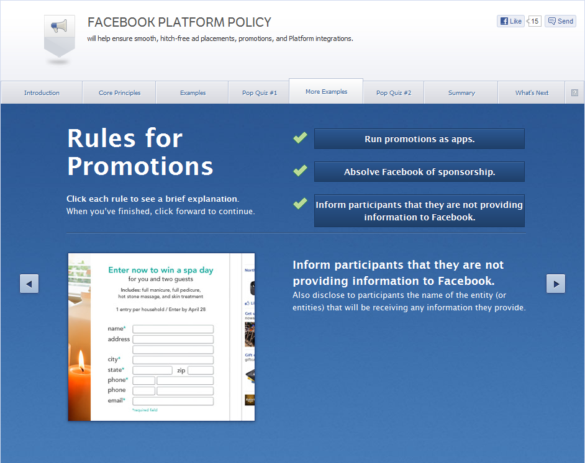Click 'Also disclose to participants' explanation text

409,301
